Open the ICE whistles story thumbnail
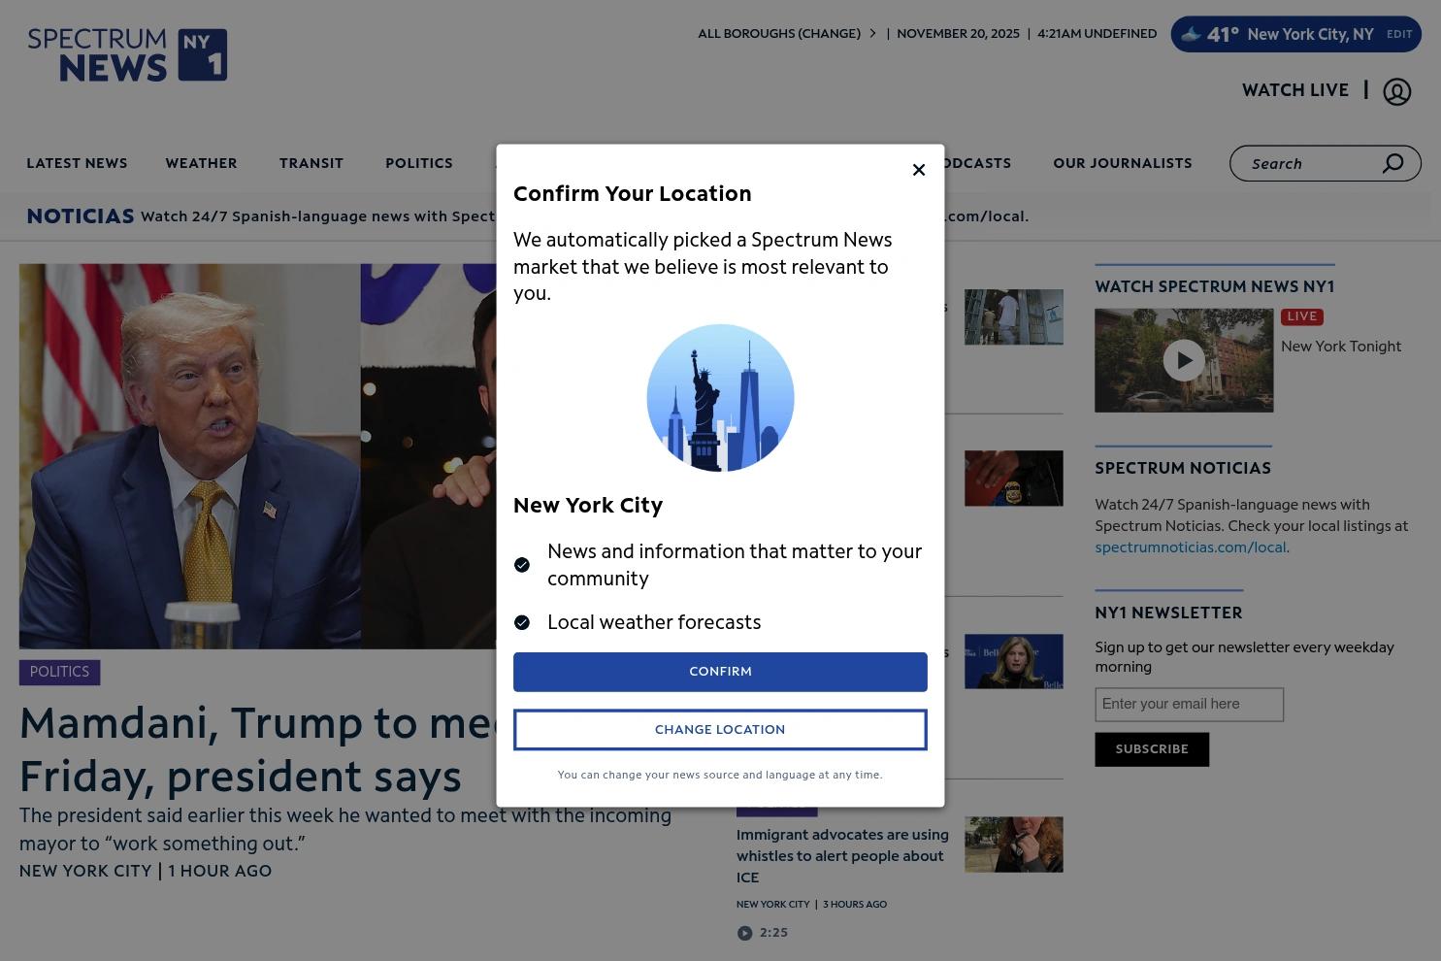The width and height of the screenshot is (1441, 961). [x=1013, y=845]
